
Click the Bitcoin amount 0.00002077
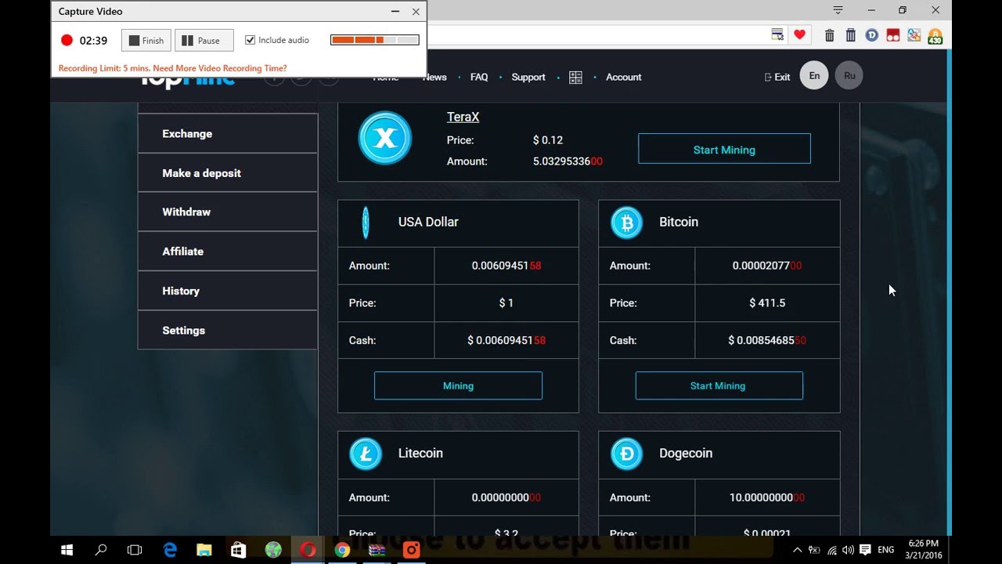(x=767, y=266)
